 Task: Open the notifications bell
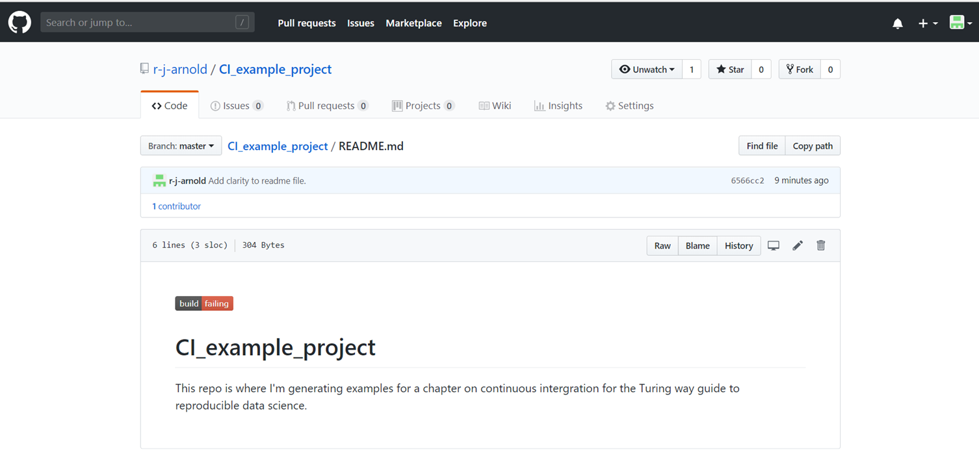click(x=898, y=23)
